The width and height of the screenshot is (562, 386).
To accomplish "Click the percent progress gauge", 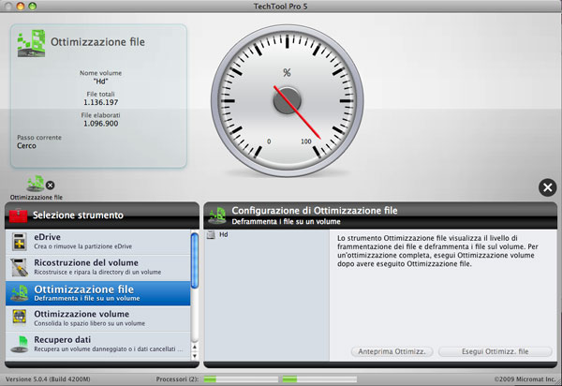I will [288, 100].
